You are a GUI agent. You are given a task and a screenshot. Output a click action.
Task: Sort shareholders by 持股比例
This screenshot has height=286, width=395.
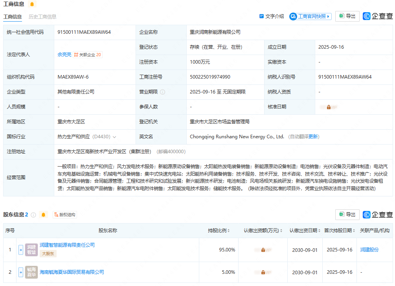(x=228, y=231)
